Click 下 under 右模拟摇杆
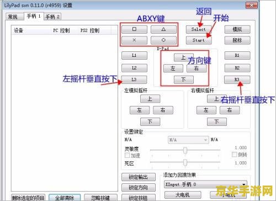This screenshot has height=201, width=276. [x=217, y=121]
